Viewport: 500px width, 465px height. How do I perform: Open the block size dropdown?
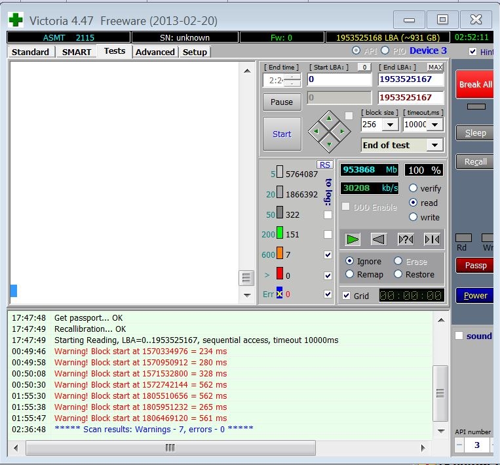390,125
